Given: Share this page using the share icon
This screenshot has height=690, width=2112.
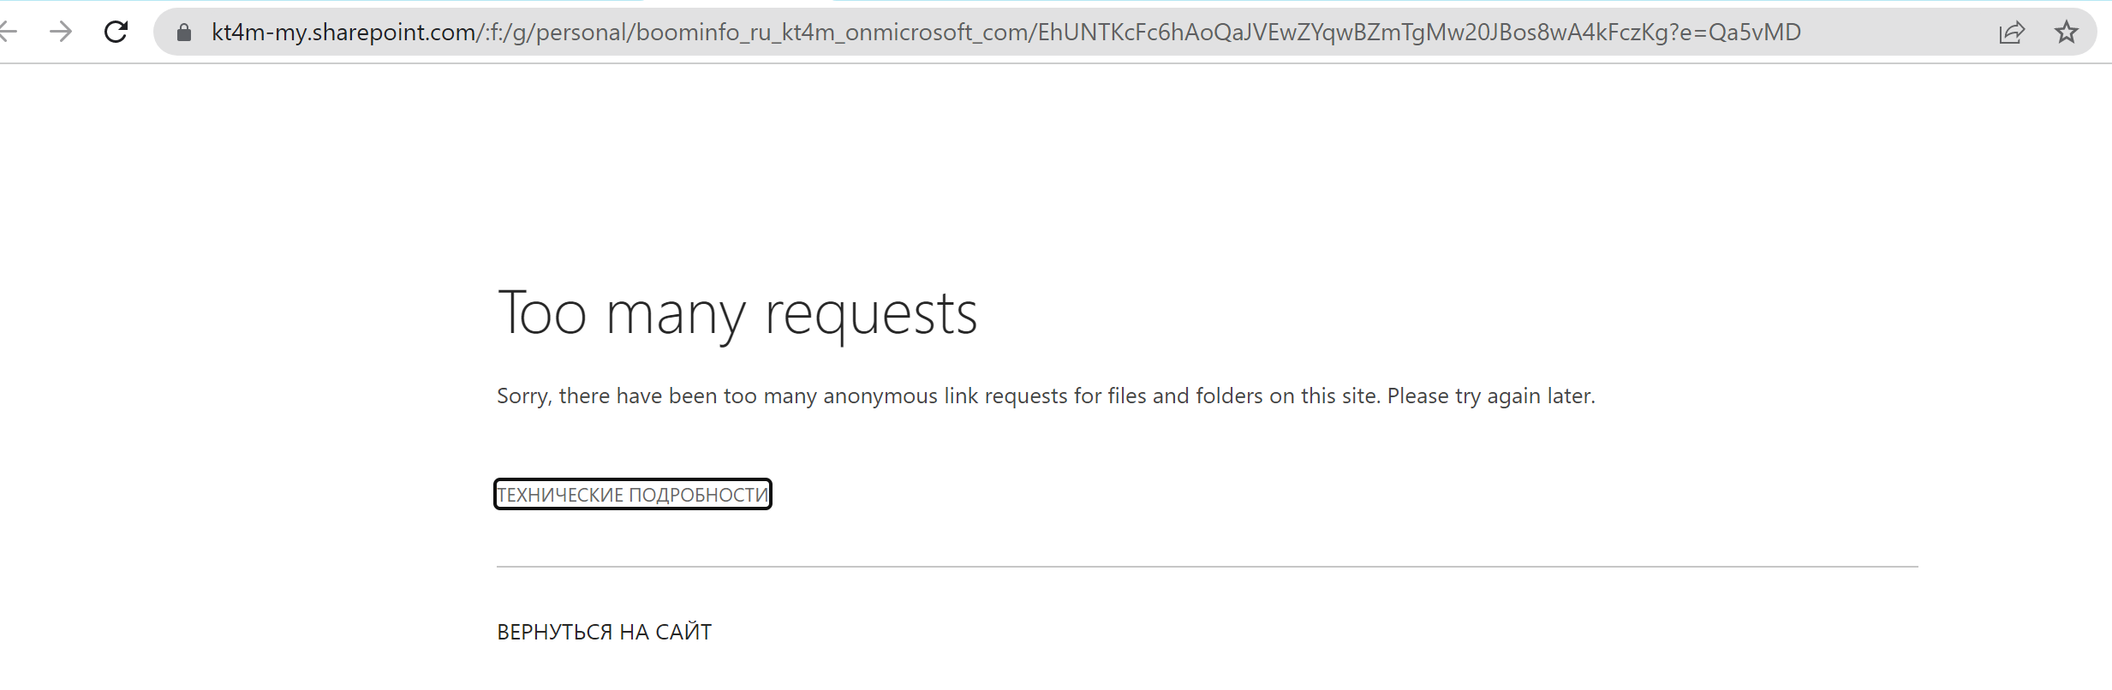Looking at the screenshot, I should pyautogui.click(x=2011, y=33).
